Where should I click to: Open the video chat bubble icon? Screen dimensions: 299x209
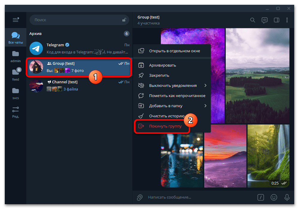[x=265, y=20]
